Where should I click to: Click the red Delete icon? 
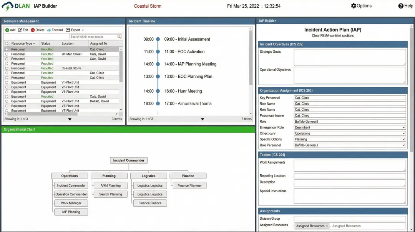click(x=33, y=30)
